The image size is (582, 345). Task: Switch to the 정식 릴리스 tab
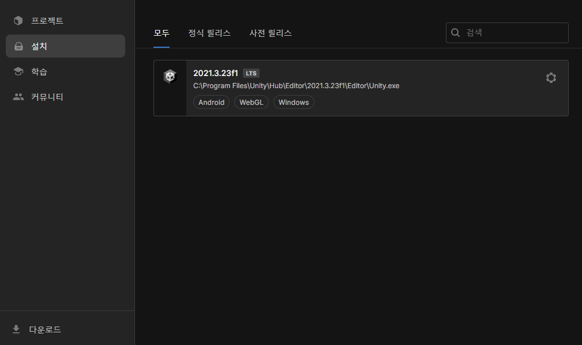click(209, 33)
